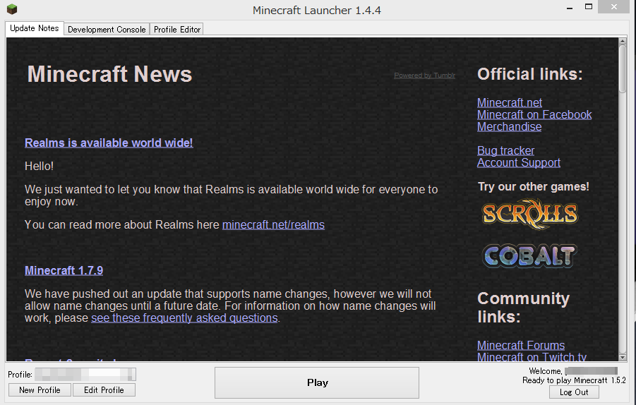Open the Scrolls game logo
Viewport: 636px width, 405px height.
(x=529, y=214)
